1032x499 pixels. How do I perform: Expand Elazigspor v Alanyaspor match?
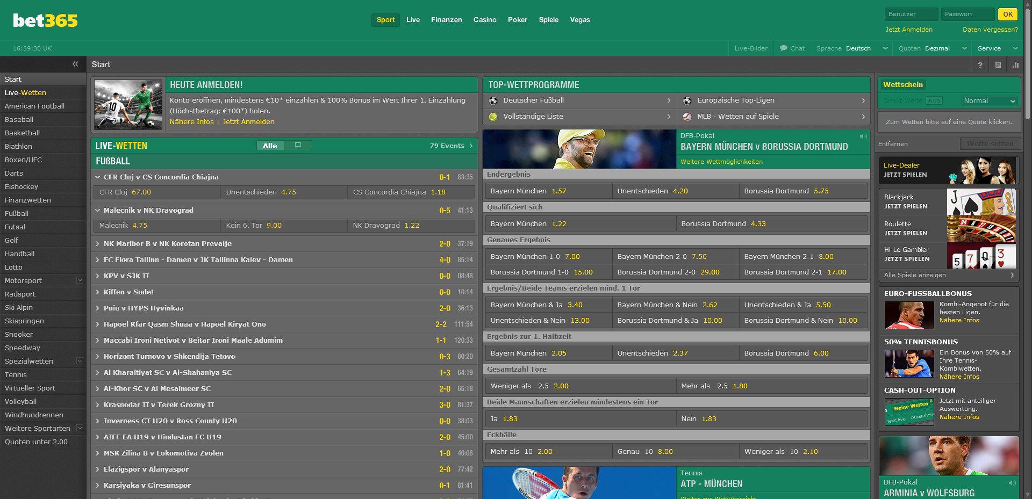click(98, 469)
